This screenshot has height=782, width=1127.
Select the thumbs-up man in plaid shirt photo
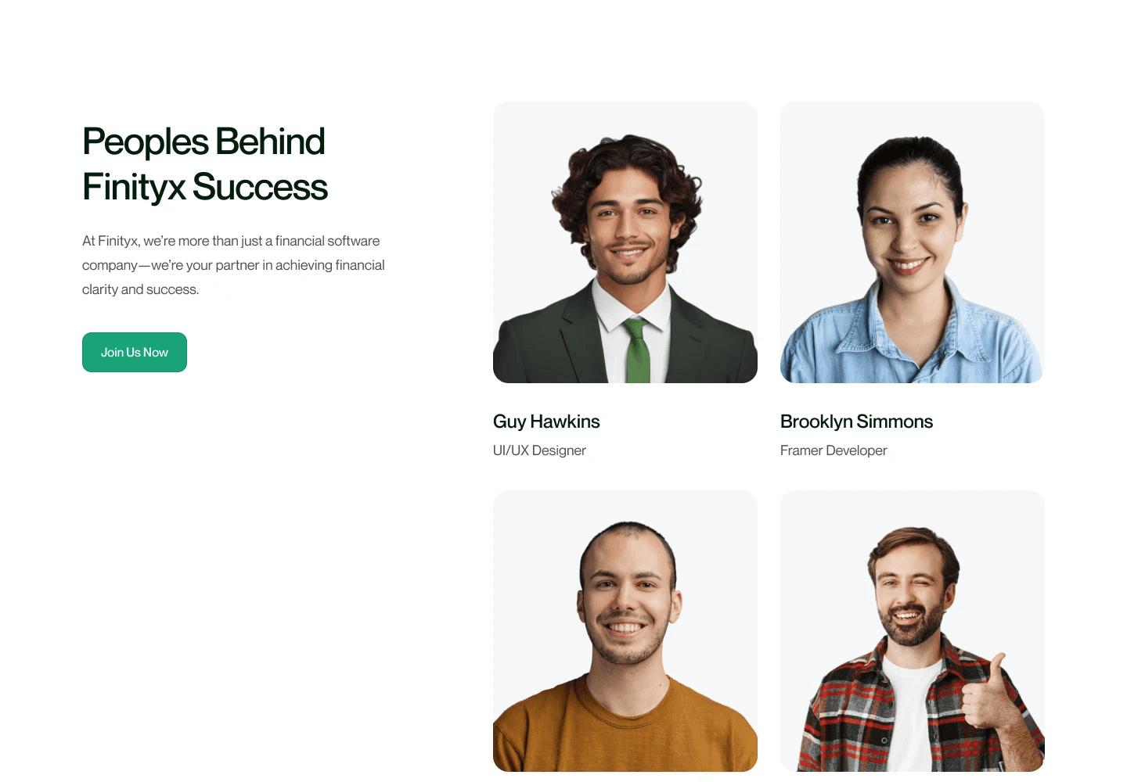[913, 631]
